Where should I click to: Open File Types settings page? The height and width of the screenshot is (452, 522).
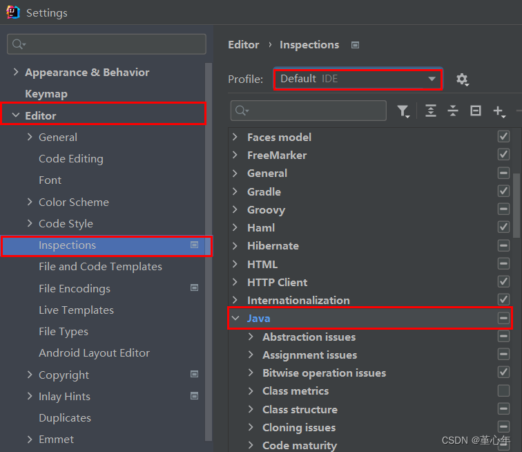[64, 332]
